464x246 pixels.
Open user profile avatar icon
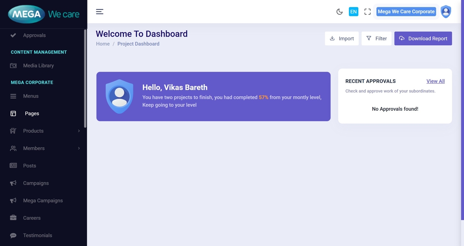point(446,12)
